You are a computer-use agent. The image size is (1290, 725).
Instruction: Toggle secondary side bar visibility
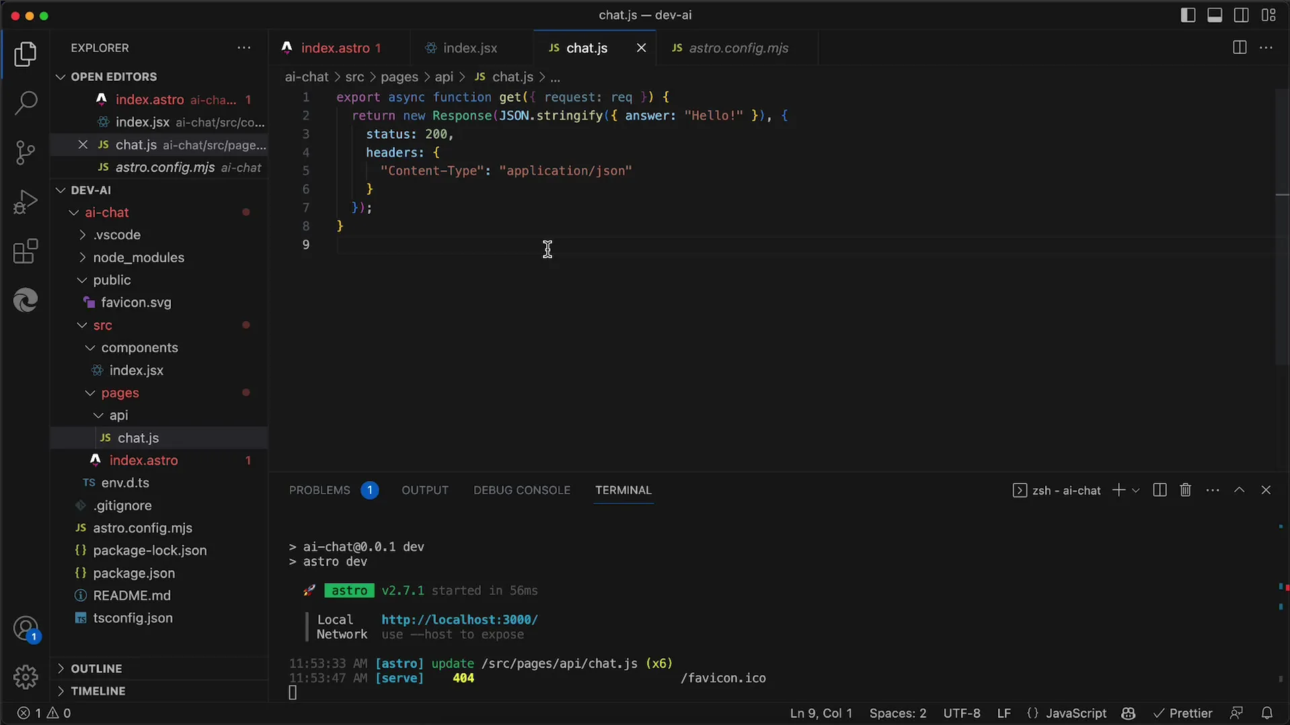(1242, 15)
